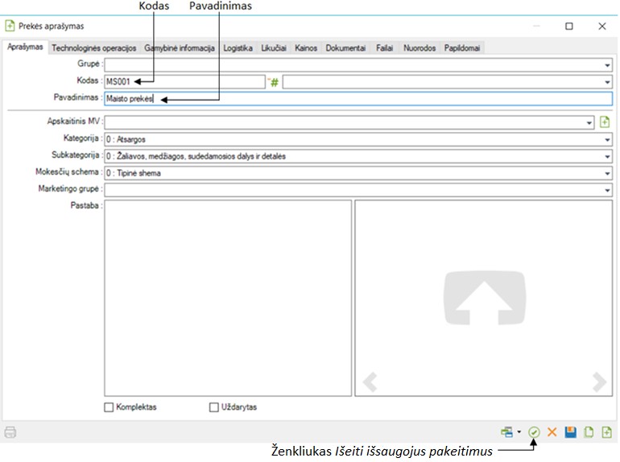Open the Logistika tab
620x462 pixels.
238,48
